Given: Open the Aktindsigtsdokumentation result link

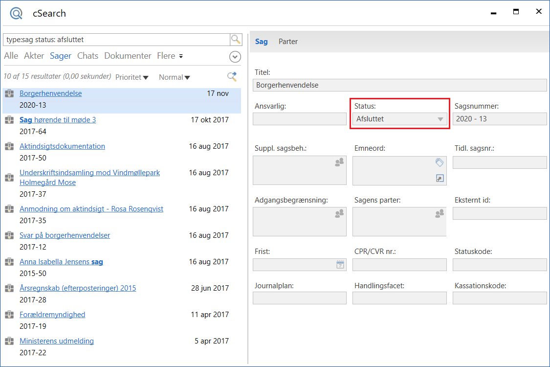Looking at the screenshot, I should pyautogui.click(x=62, y=146).
